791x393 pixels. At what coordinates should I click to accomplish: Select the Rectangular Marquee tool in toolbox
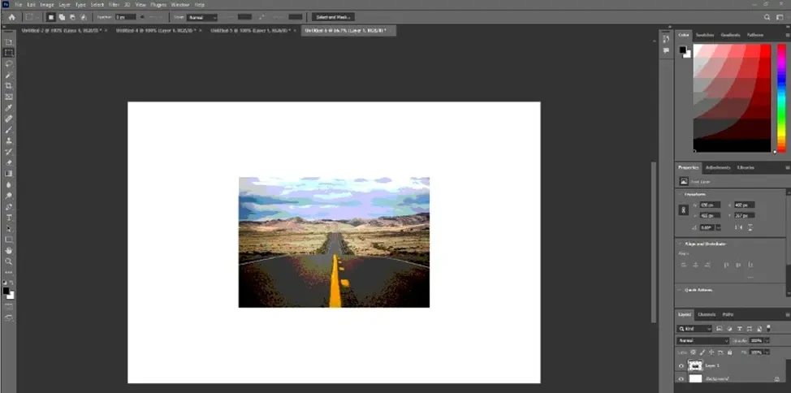click(x=9, y=53)
